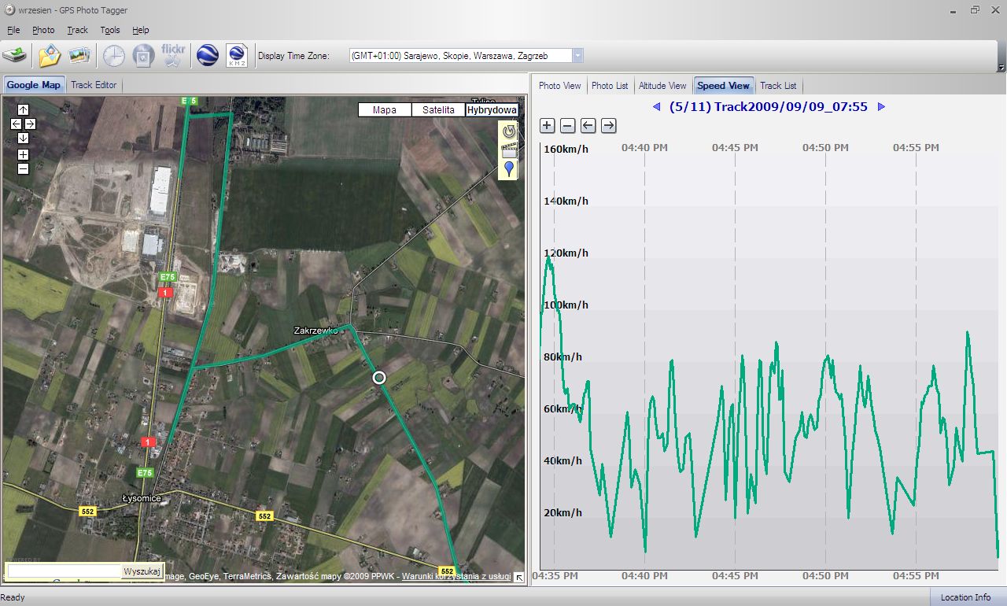The image size is (1007, 606).
Task: Open folder with photo toolbar icon
Action: pyautogui.click(x=50, y=56)
